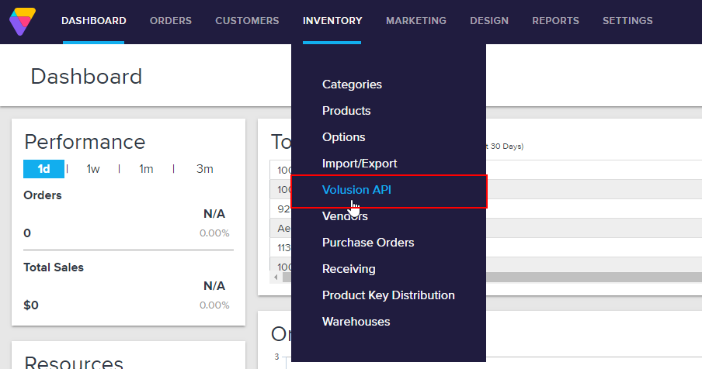
Task: Click the Total Sales value $0
Action: [31, 305]
